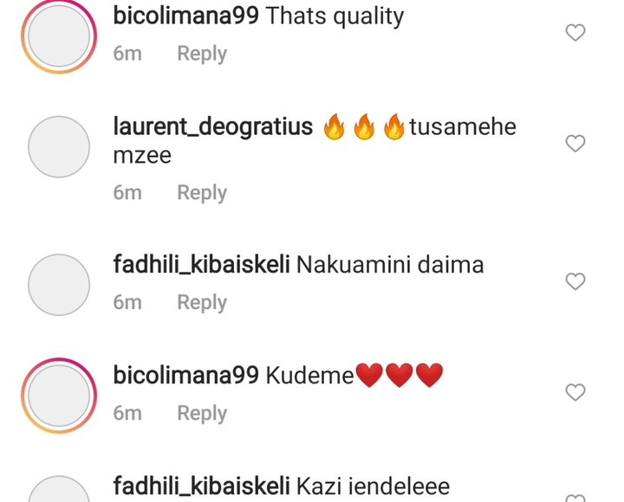624x502 pixels.
Task: Select the 6m timestamp under Nakuamini daima
Action: 127,302
